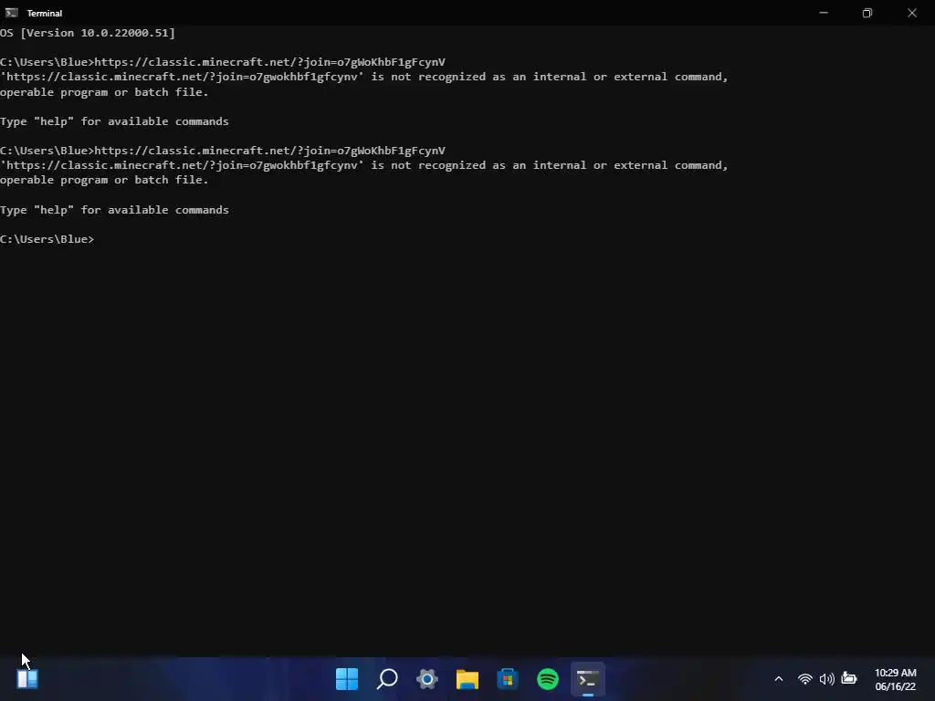Open Wi-Fi network status icon
Screen dimensions: 935x701
tap(805, 678)
